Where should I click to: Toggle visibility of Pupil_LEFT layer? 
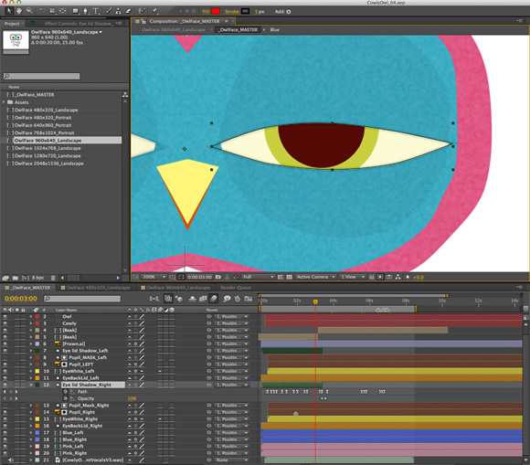point(5,365)
